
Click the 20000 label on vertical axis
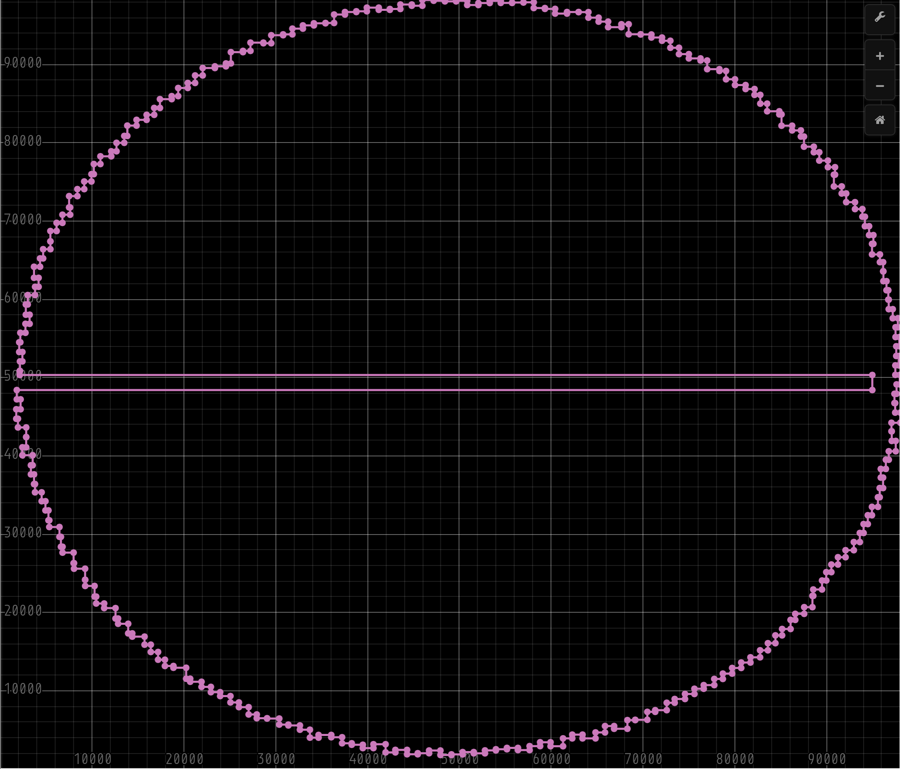tap(23, 611)
